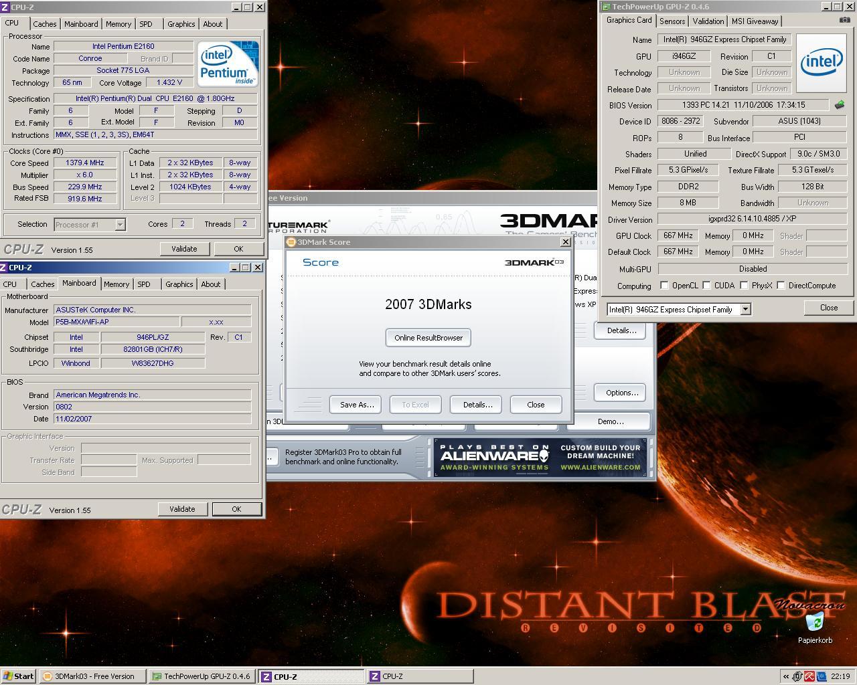
Task: Click the taskbar clock showing 22:19
Action: point(840,676)
